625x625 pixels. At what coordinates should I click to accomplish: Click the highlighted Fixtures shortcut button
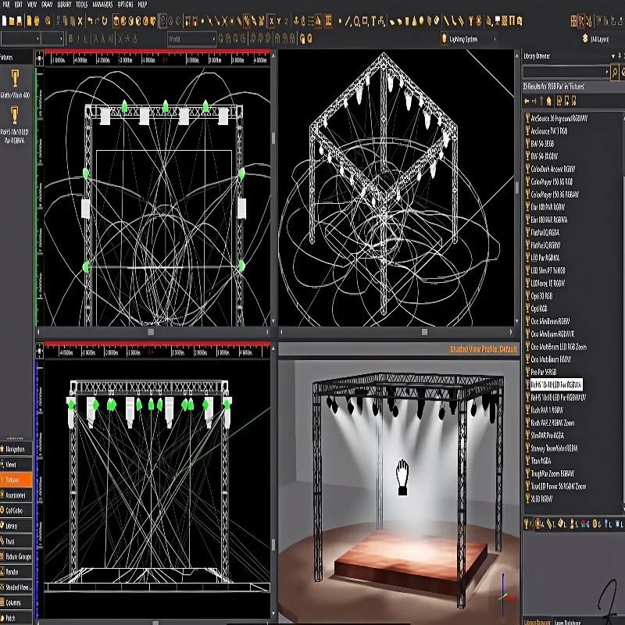pyautogui.click(x=16, y=480)
